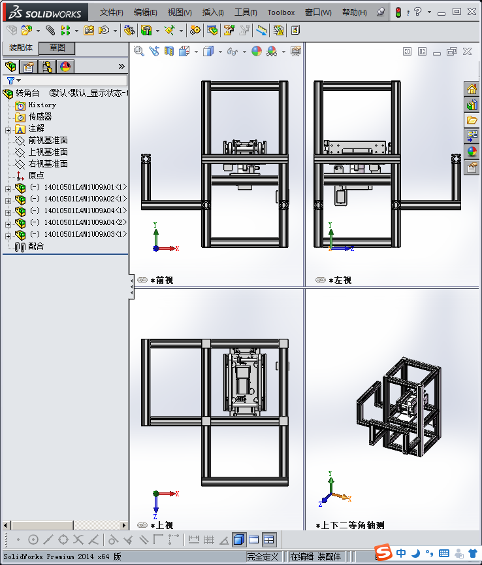Screen dimensions: 482x565
Task: Click the Apply Scene icon
Action: point(272,51)
